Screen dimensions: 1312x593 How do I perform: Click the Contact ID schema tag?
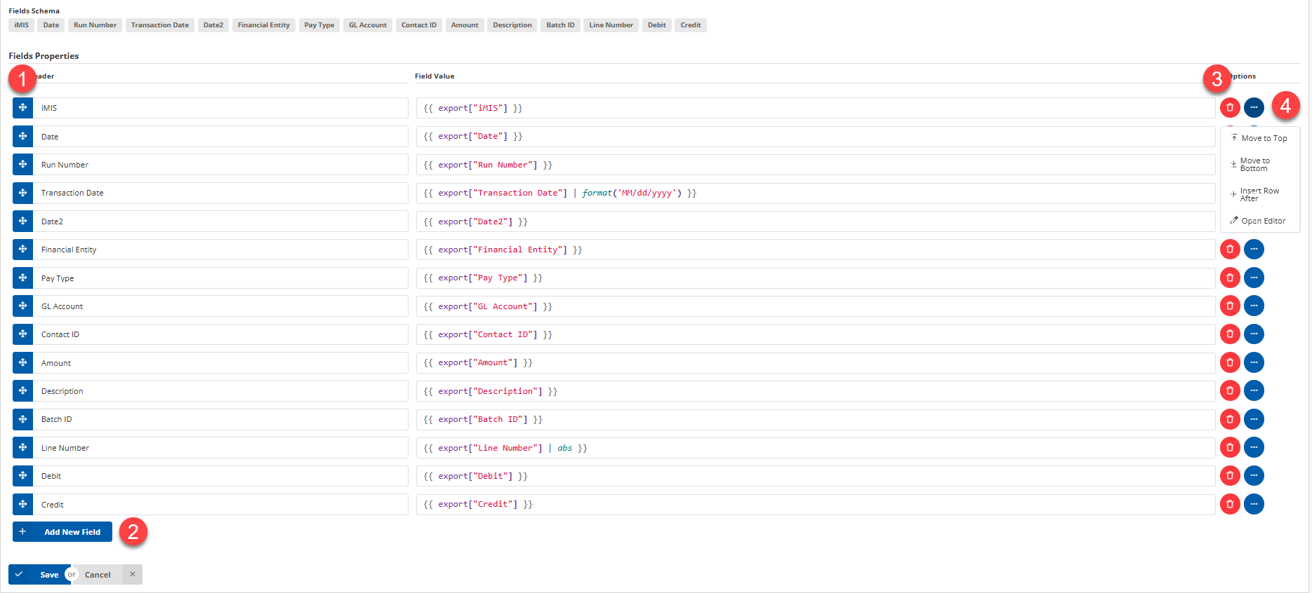(418, 25)
